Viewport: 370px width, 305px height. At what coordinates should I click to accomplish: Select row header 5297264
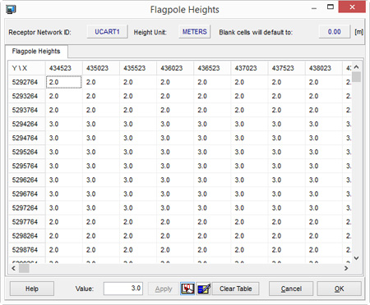click(x=27, y=207)
